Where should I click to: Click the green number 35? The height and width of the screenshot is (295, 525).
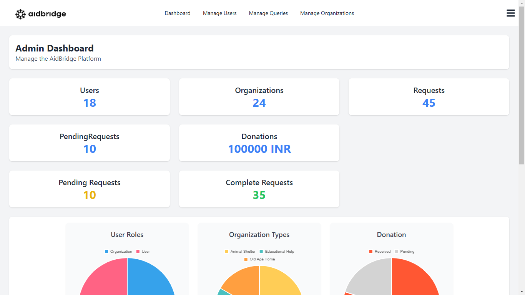(x=259, y=195)
